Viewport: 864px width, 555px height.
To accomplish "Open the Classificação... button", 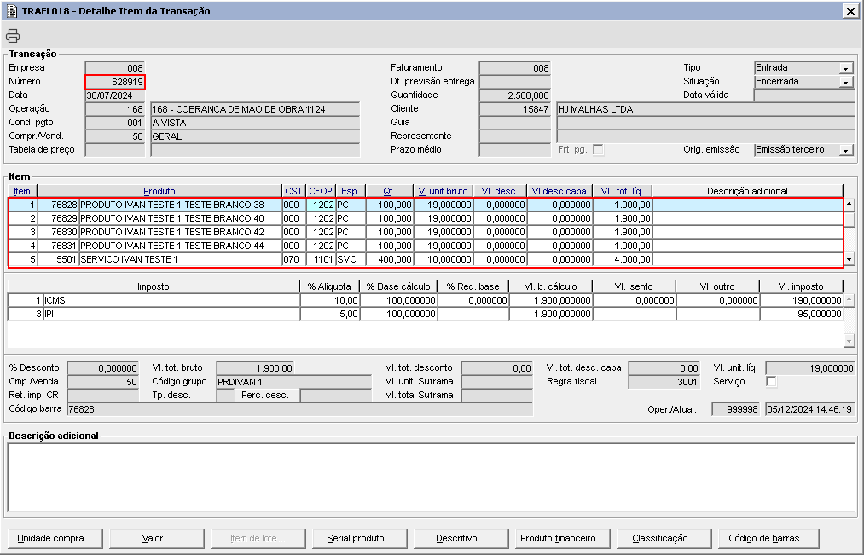I will pos(664,538).
